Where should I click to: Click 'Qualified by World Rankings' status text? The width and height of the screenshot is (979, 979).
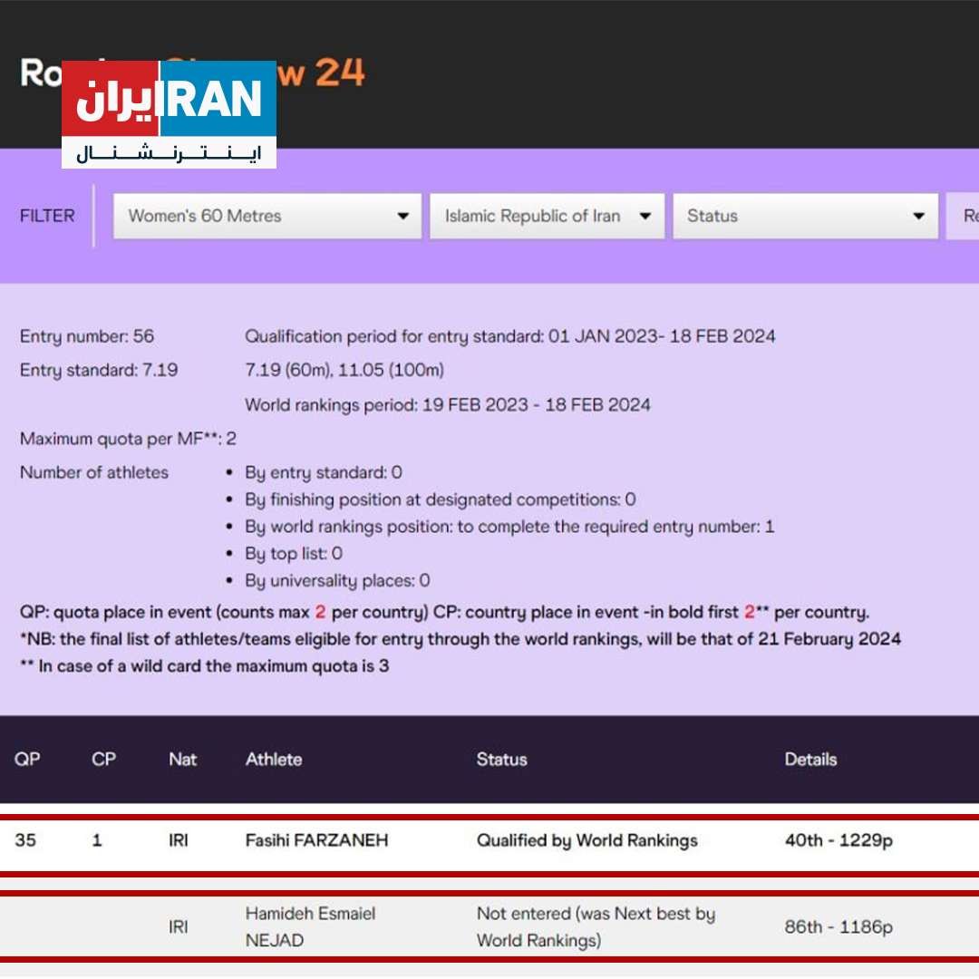tap(586, 840)
